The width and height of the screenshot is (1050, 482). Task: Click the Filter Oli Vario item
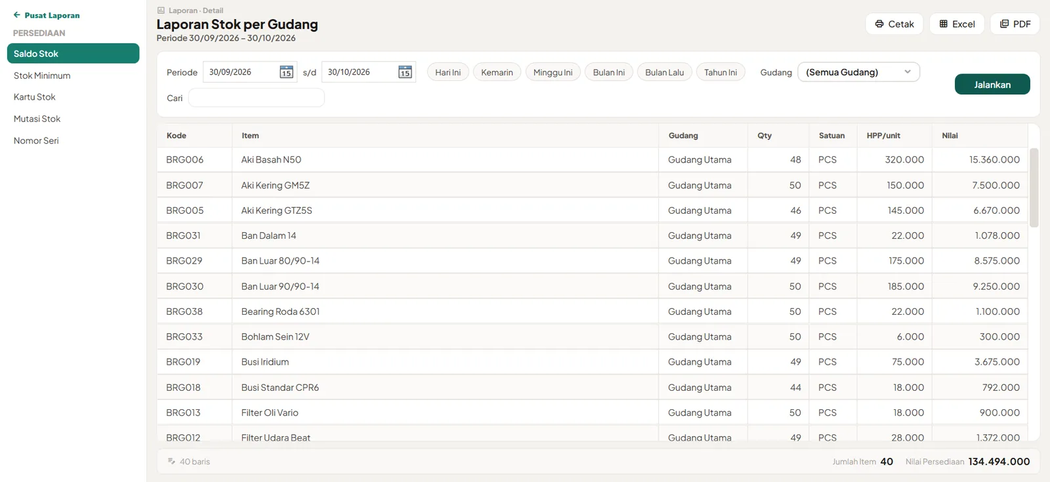coord(270,412)
